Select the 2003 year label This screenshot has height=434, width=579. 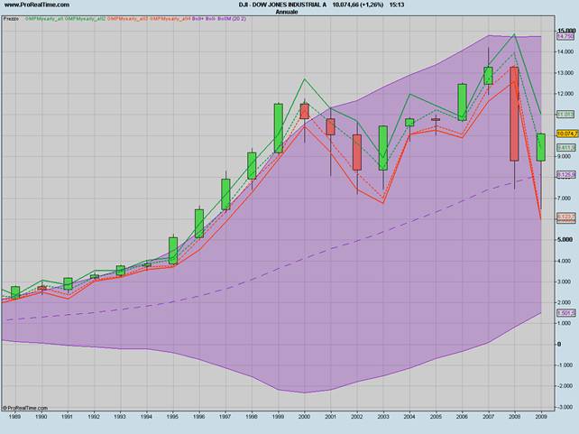tap(383, 417)
